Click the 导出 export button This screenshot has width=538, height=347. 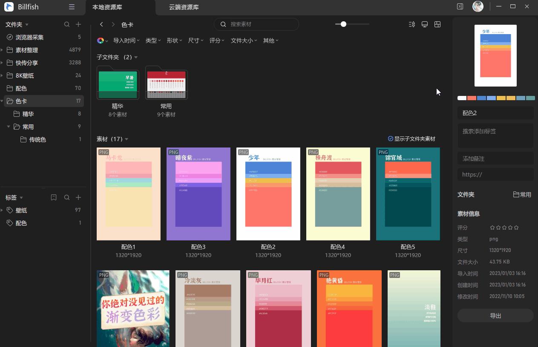495,315
